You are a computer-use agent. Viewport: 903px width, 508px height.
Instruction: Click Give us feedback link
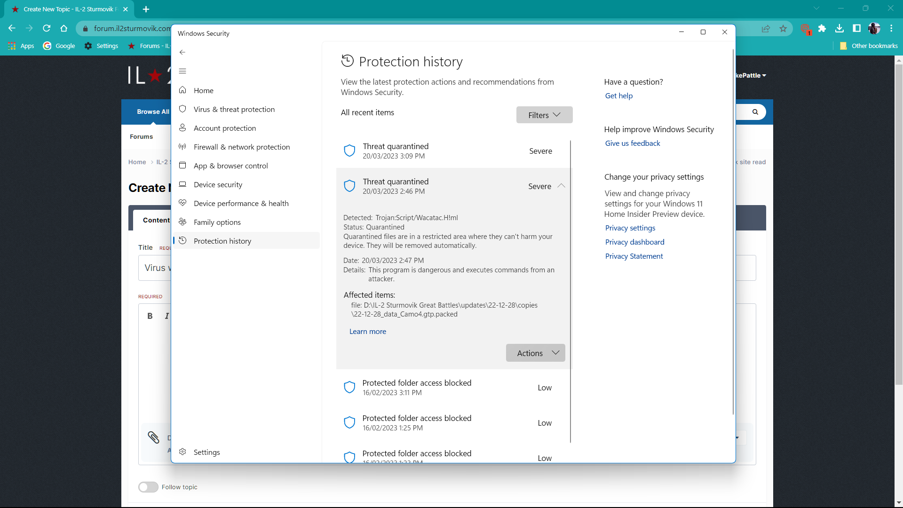(x=632, y=143)
